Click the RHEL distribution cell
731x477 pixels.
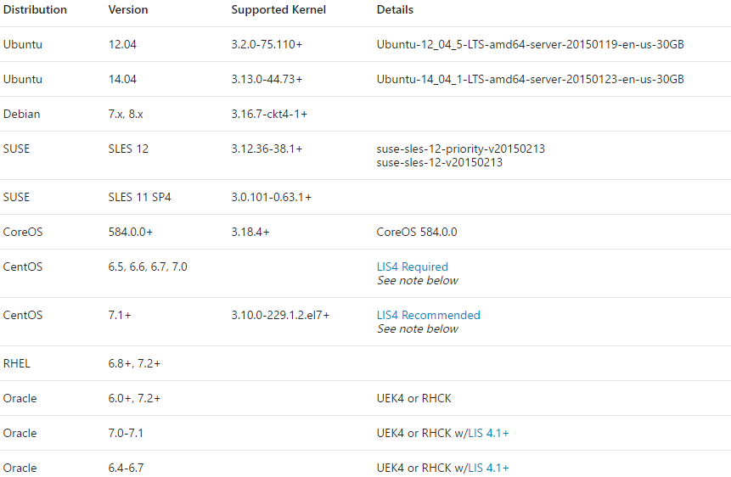[x=16, y=363]
